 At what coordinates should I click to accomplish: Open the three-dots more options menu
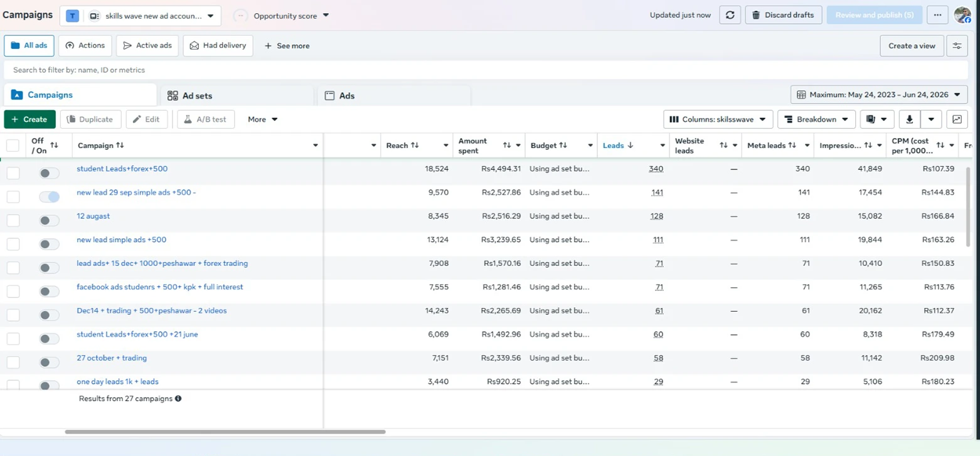[937, 15]
